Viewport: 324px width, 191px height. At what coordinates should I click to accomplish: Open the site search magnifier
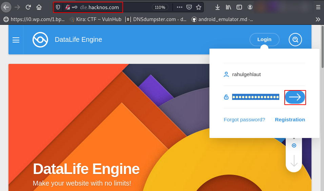pos(295,39)
